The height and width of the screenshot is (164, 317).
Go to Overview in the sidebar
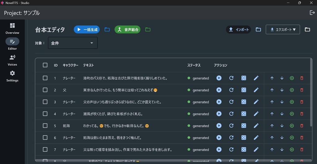click(x=12, y=28)
